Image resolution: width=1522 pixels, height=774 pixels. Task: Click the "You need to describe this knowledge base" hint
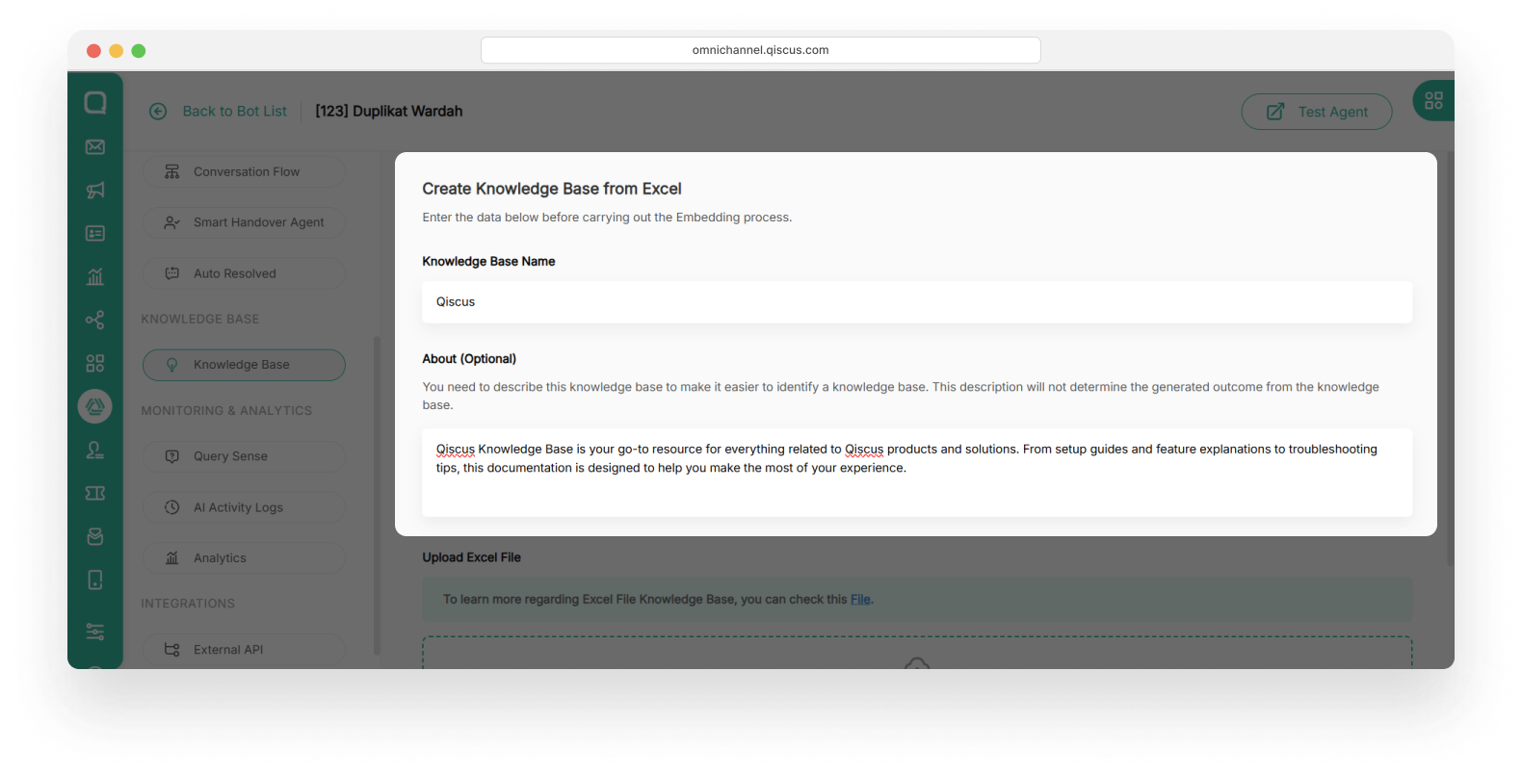click(x=901, y=396)
